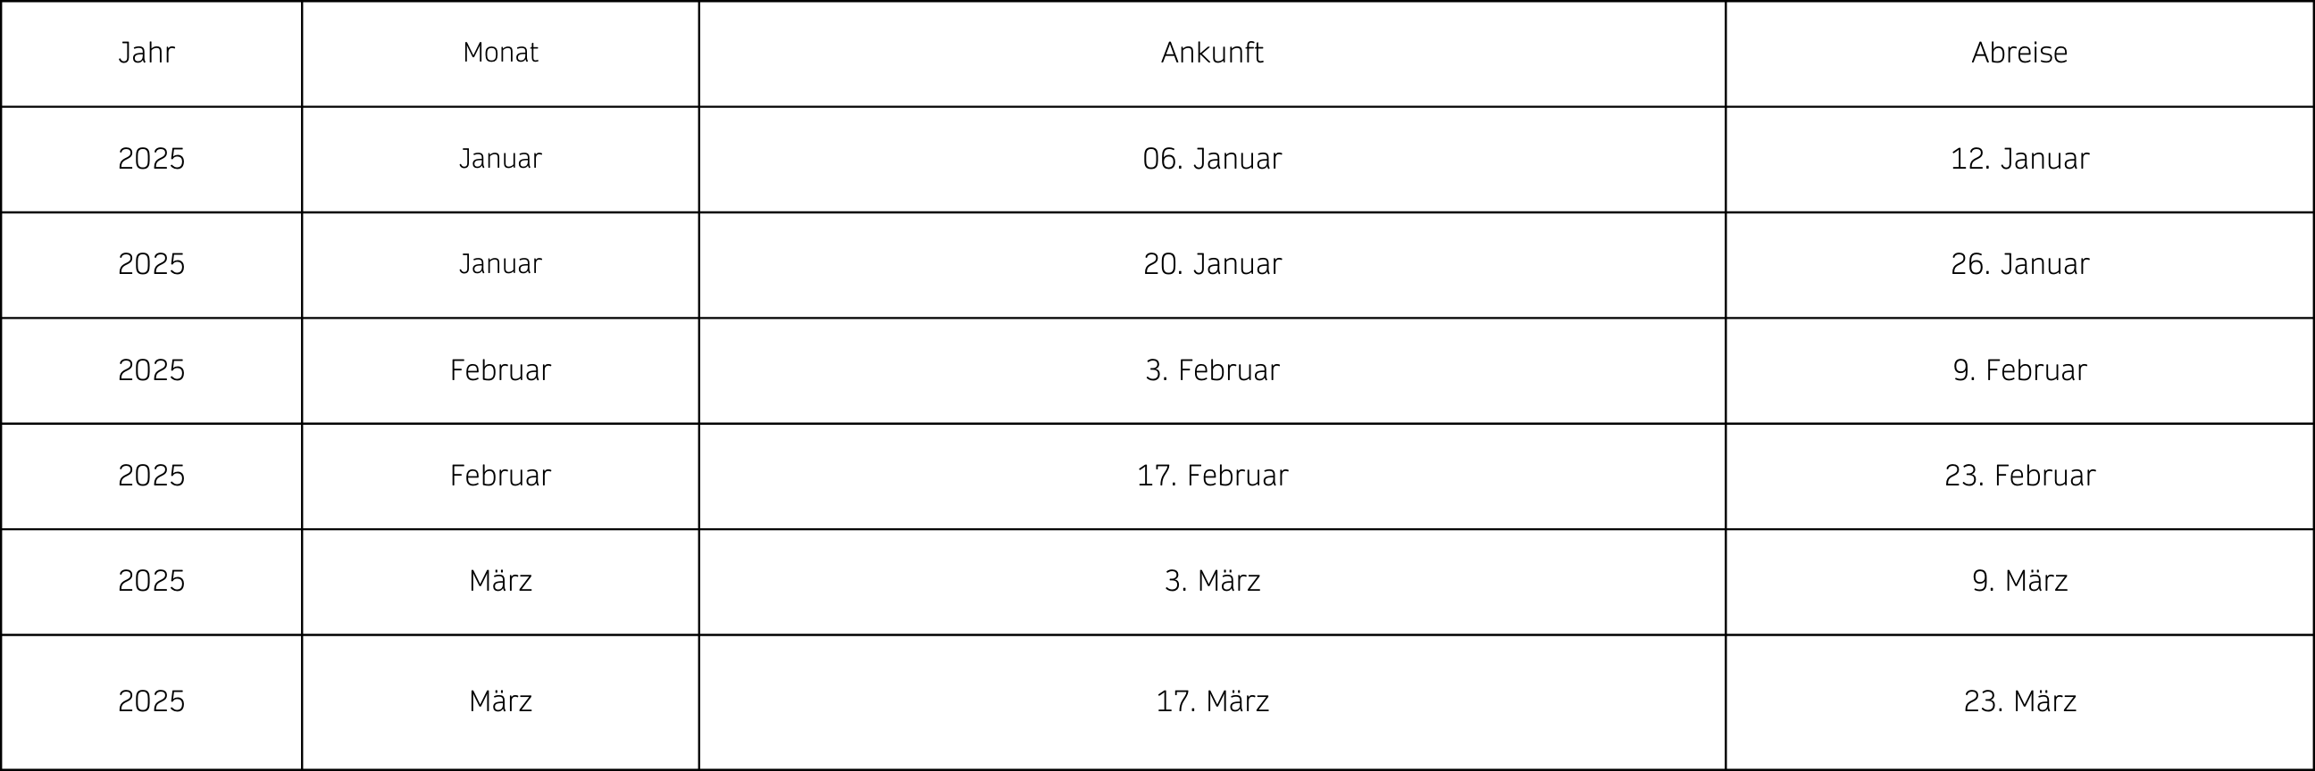This screenshot has height=771, width=2315.
Task: Select the 17. Februar arrival cell
Action: [1212, 476]
